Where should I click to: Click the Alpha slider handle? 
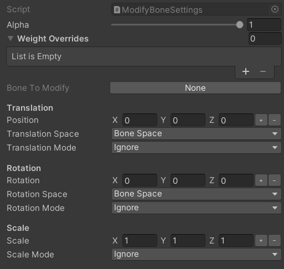pos(240,25)
